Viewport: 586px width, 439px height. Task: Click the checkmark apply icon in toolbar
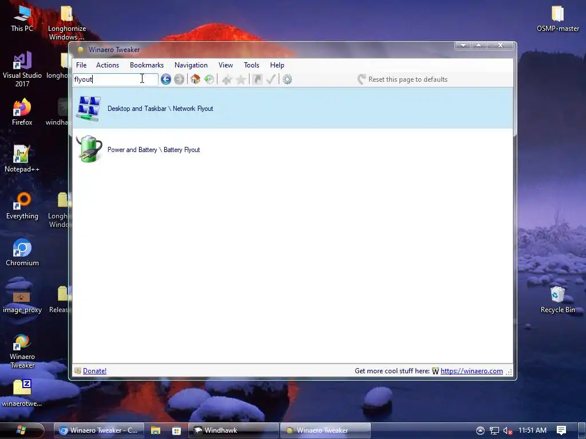[x=271, y=79]
